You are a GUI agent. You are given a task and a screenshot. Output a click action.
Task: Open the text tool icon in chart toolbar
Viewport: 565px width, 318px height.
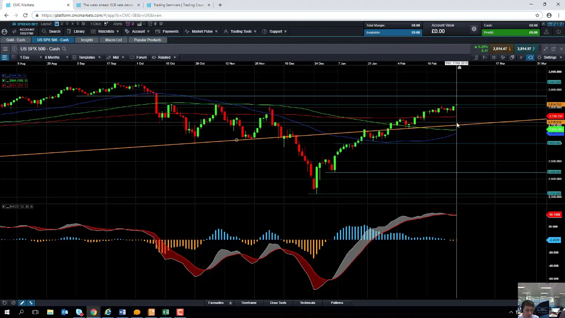(x=485, y=57)
